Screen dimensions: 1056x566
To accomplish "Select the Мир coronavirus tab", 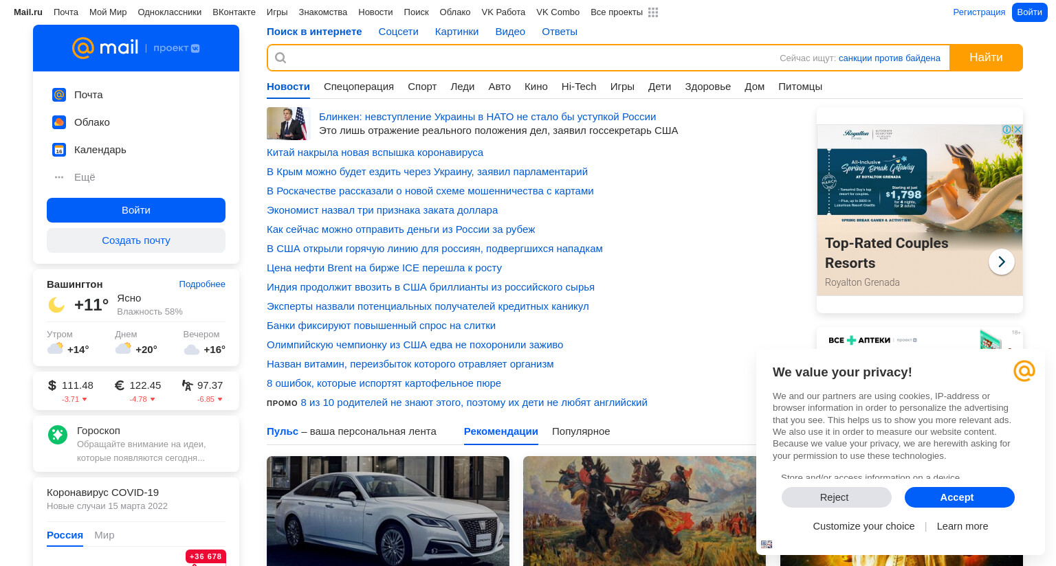I will (x=104, y=535).
